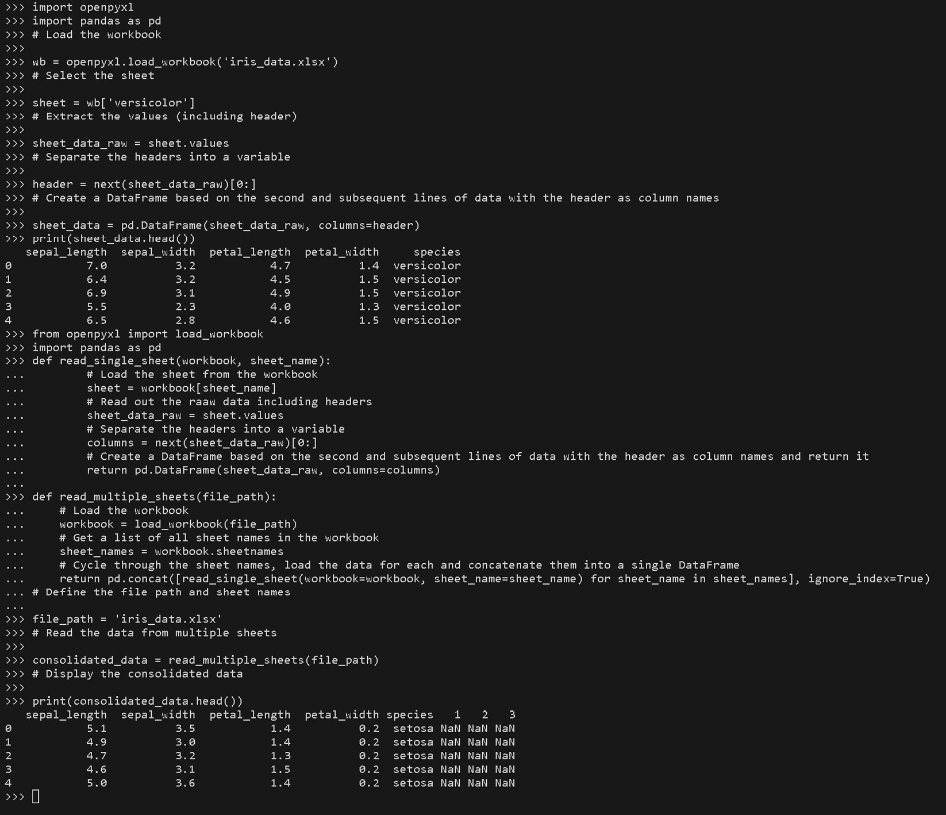This screenshot has height=815, width=946.
Task: Click the header = next(sheet_data_raw)[0:] line
Action: click(144, 184)
